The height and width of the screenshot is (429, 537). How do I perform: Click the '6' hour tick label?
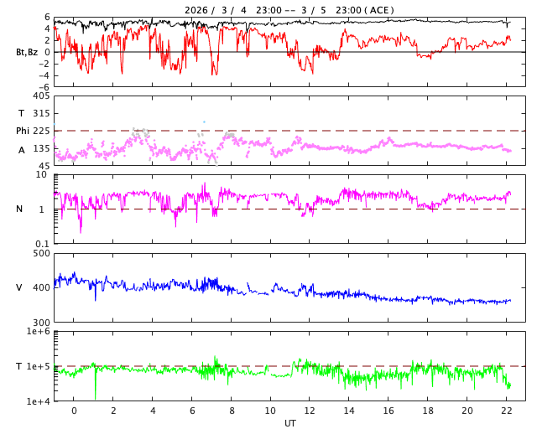tap(192, 411)
